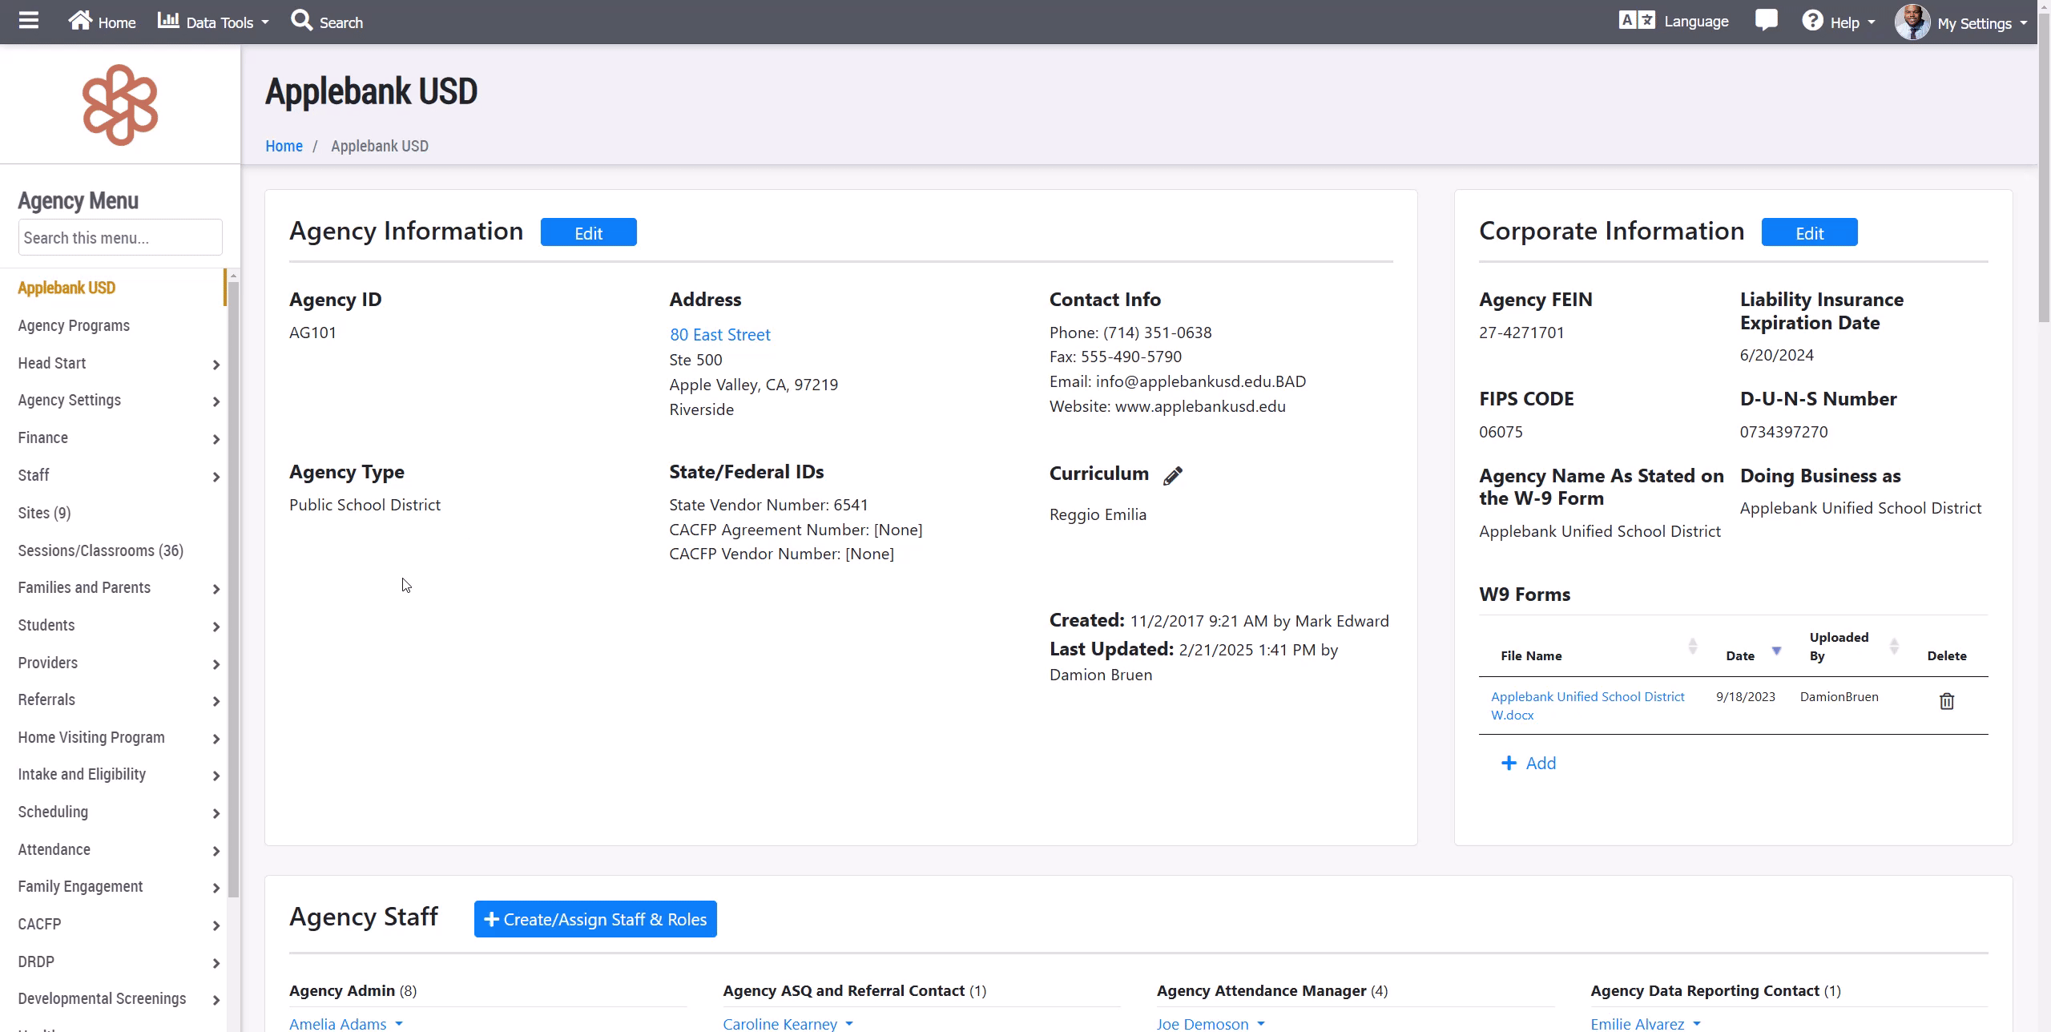This screenshot has width=2051, height=1032.
Task: Click the Search this menu field
Action: (x=120, y=238)
